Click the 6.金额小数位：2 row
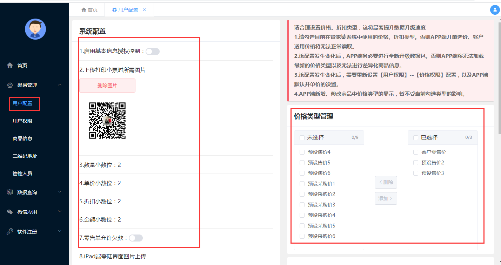The height and width of the screenshot is (265, 501). click(176, 219)
